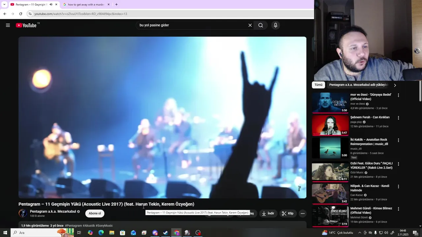Open the Windows Start menu
The height and width of the screenshot is (237, 422).
click(x=5, y=233)
